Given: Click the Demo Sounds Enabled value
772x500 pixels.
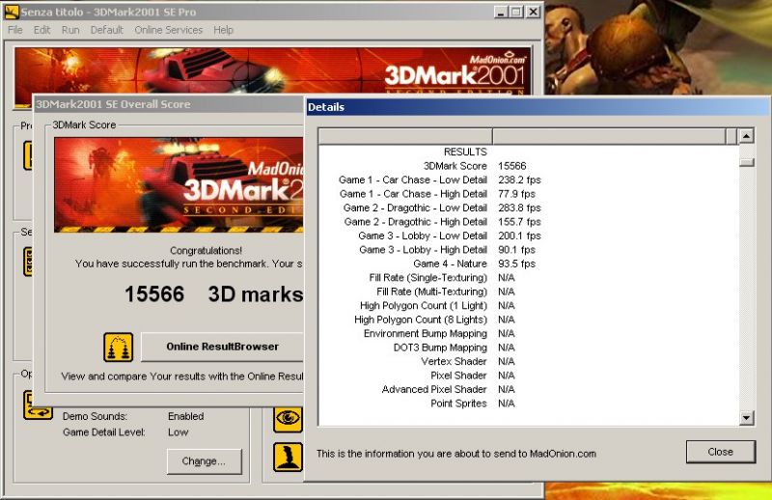Looking at the screenshot, I should (185, 416).
